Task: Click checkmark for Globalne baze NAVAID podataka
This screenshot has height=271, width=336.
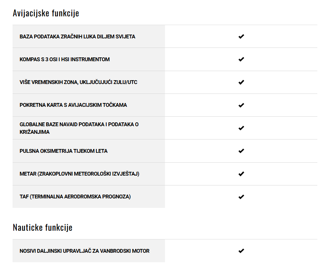Action: (241, 128)
